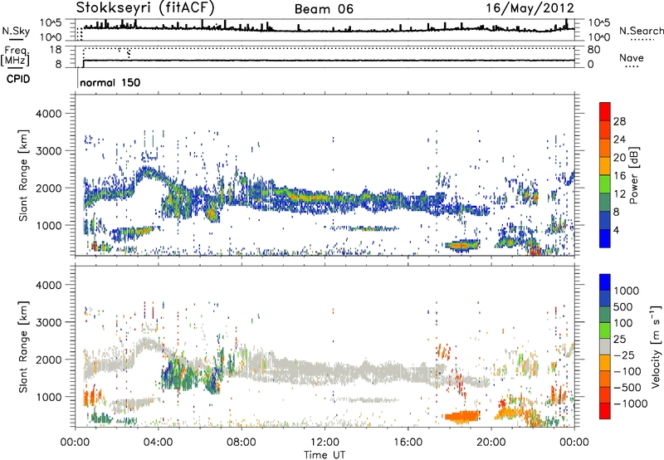The width and height of the screenshot is (664, 460).
Task: Click the 'Power [dB]' colorbar title
Action: [634, 175]
